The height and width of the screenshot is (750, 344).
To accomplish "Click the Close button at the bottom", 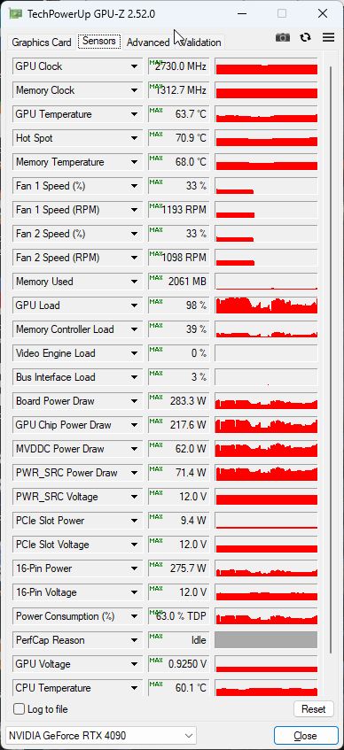I will pos(305,735).
